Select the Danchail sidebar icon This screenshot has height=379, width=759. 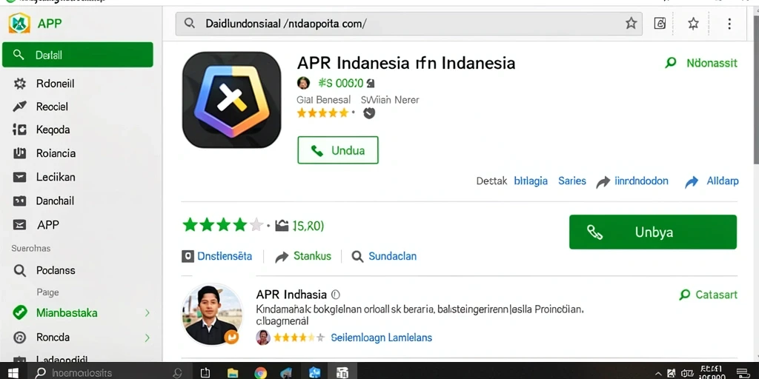(x=20, y=201)
